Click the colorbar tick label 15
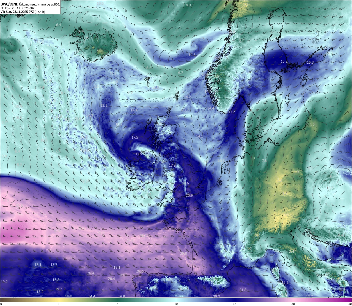This screenshot has height=306, width=352. (235, 304)
